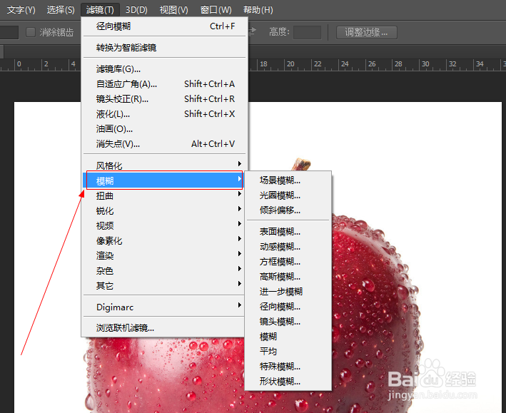
Task: Open the 选择(S) menu
Action: [61, 10]
